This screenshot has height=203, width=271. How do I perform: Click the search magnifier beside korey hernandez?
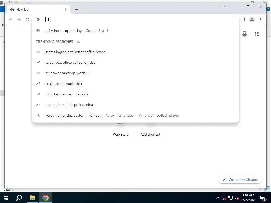point(38,115)
